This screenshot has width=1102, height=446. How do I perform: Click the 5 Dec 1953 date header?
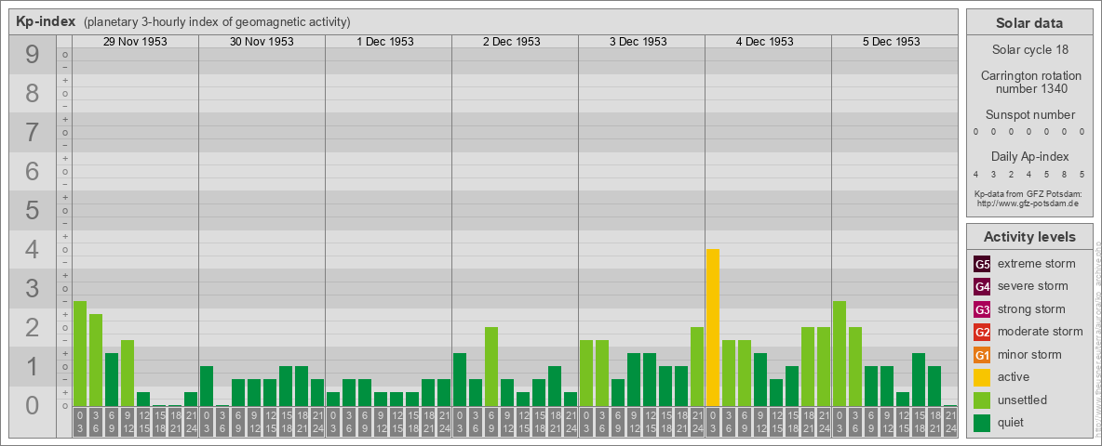(x=891, y=42)
